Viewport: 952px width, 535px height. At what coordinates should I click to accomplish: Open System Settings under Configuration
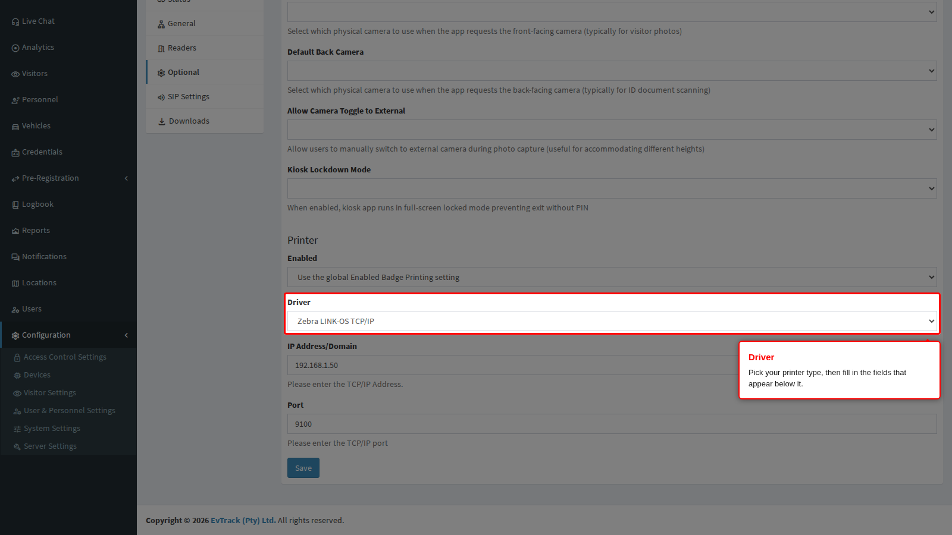[x=52, y=428]
